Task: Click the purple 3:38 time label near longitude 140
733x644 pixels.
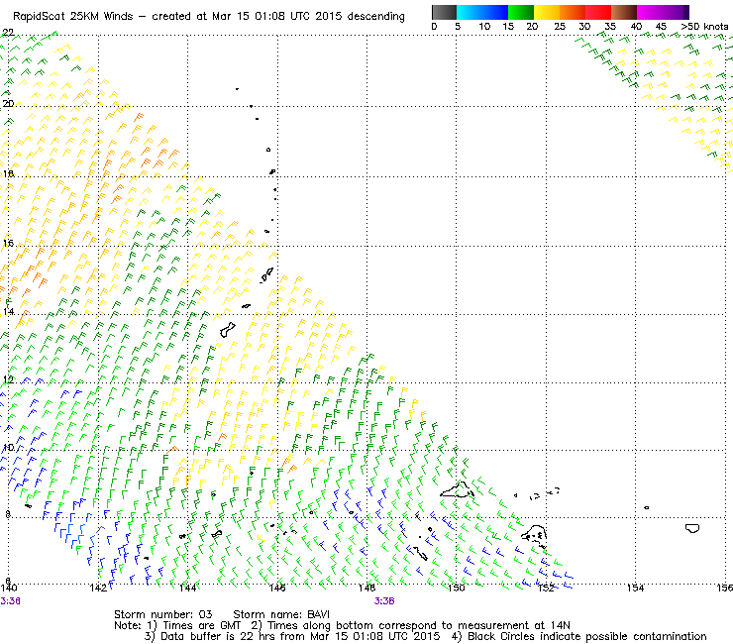Action: pos(10,601)
